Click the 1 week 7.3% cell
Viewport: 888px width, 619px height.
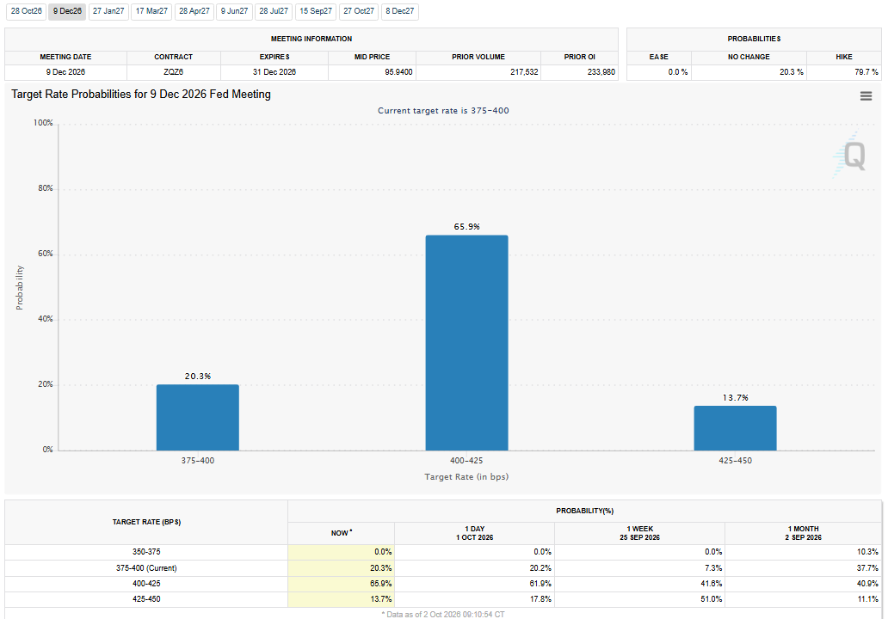639,568
